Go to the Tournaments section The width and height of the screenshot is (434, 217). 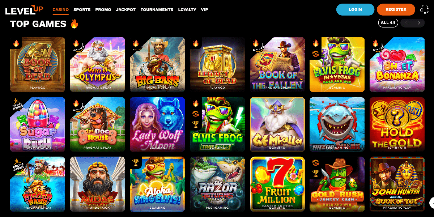157,9
